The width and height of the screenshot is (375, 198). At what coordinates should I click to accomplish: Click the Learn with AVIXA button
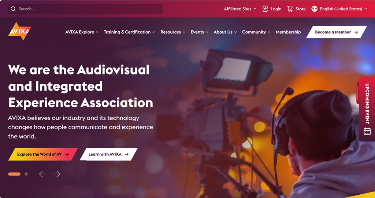(x=108, y=154)
